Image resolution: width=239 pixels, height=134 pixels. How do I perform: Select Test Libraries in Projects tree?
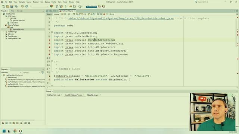[x=12, y=36]
